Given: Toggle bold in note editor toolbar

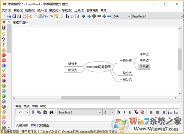Looking at the screenshot, I should [118, 112].
